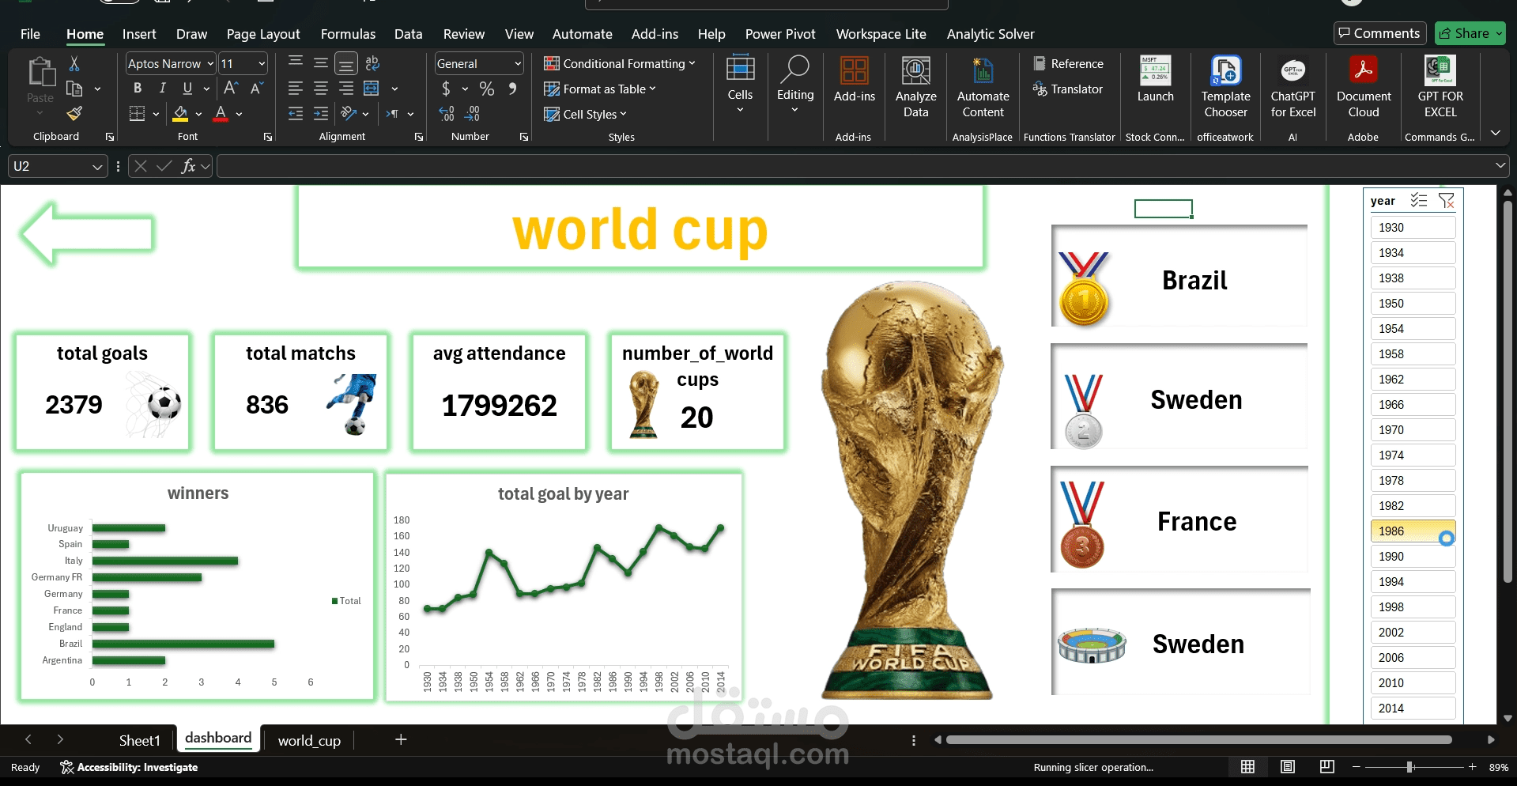This screenshot has height=786, width=1517.
Task: Toggle Italic formatting
Action: click(x=162, y=88)
